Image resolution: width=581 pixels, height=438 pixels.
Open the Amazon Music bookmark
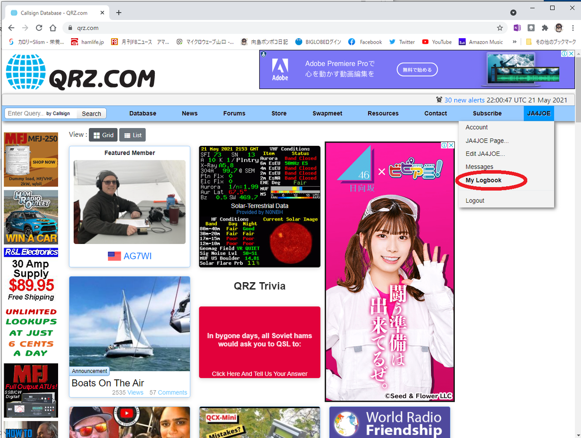point(481,42)
